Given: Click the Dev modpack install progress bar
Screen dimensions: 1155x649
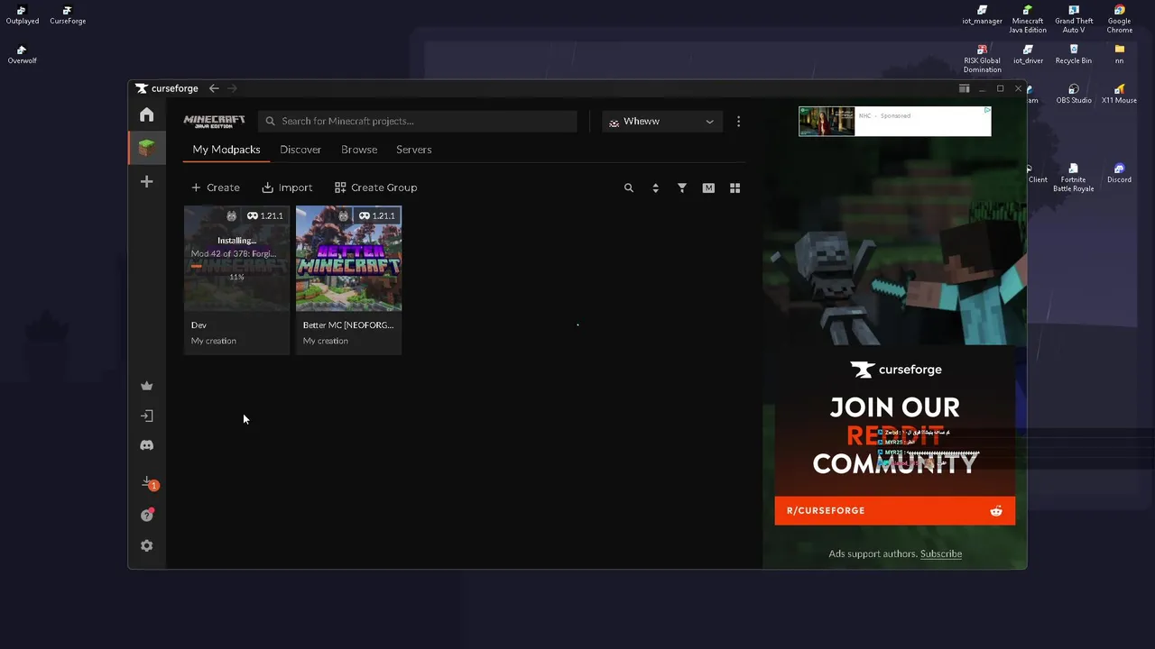Looking at the screenshot, I should (x=236, y=266).
